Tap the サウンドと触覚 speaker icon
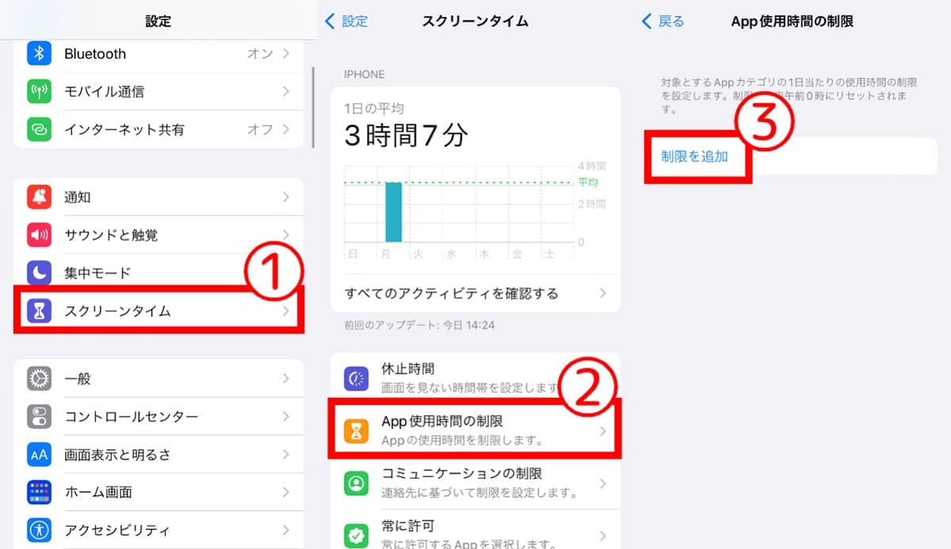This screenshot has width=951, height=549. 39,234
